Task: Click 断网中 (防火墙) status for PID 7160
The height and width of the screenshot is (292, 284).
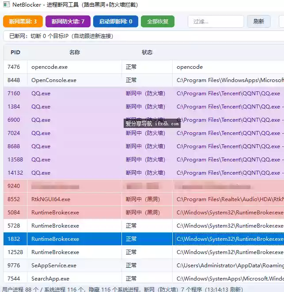Action: [145, 94]
